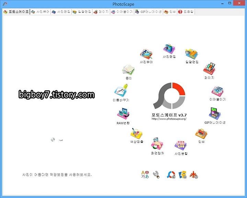Viewport: 247px width, 198px height.
Task: Click the blue-red PhotoScape logo icon at bottom
Action: pyautogui.click(x=171, y=175)
